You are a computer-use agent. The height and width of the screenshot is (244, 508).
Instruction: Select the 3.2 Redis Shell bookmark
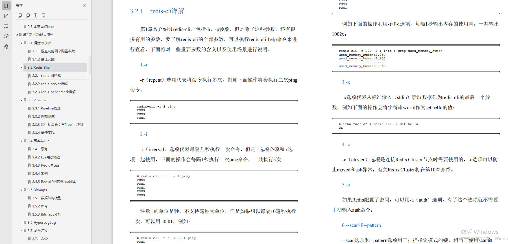pyautogui.click(x=40, y=68)
